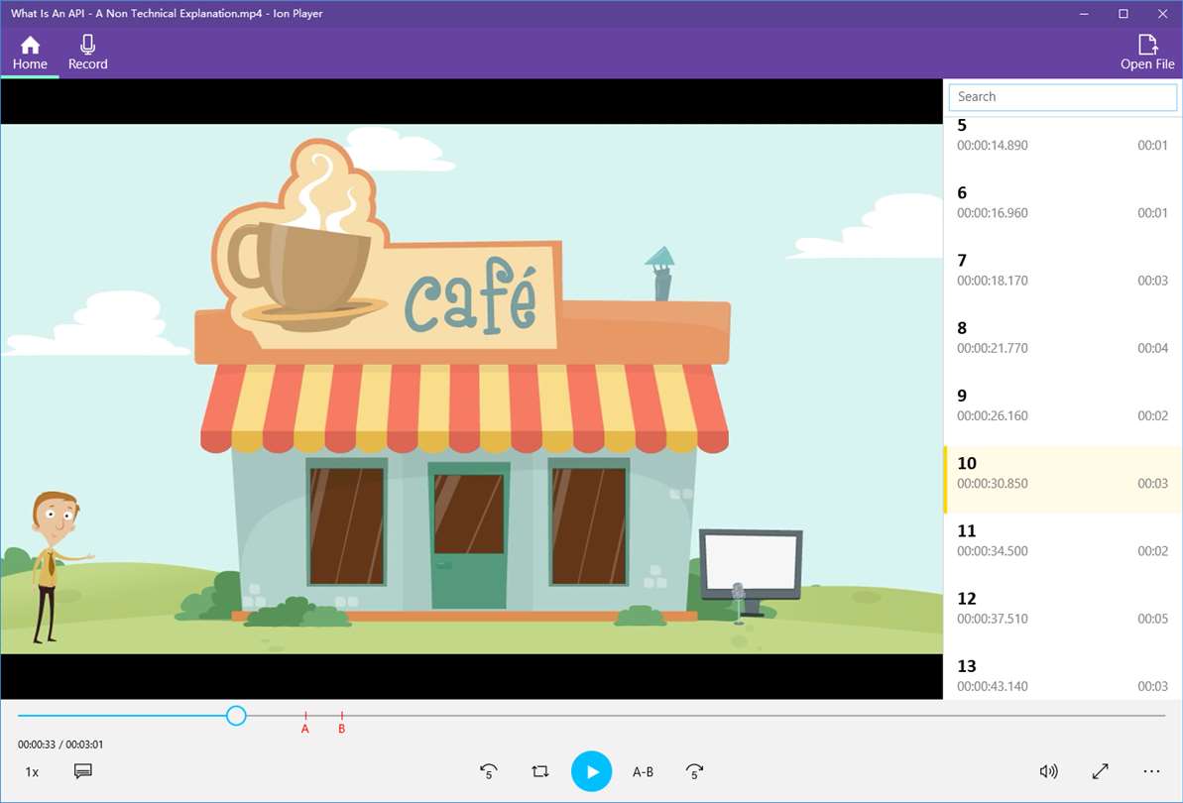Select subtitle entry 11 at 00:00:34.500
1183x803 pixels.
pos(1063,540)
